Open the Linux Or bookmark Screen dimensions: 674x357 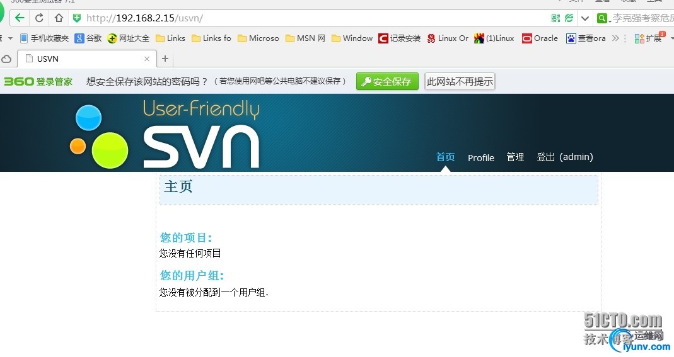click(x=448, y=38)
